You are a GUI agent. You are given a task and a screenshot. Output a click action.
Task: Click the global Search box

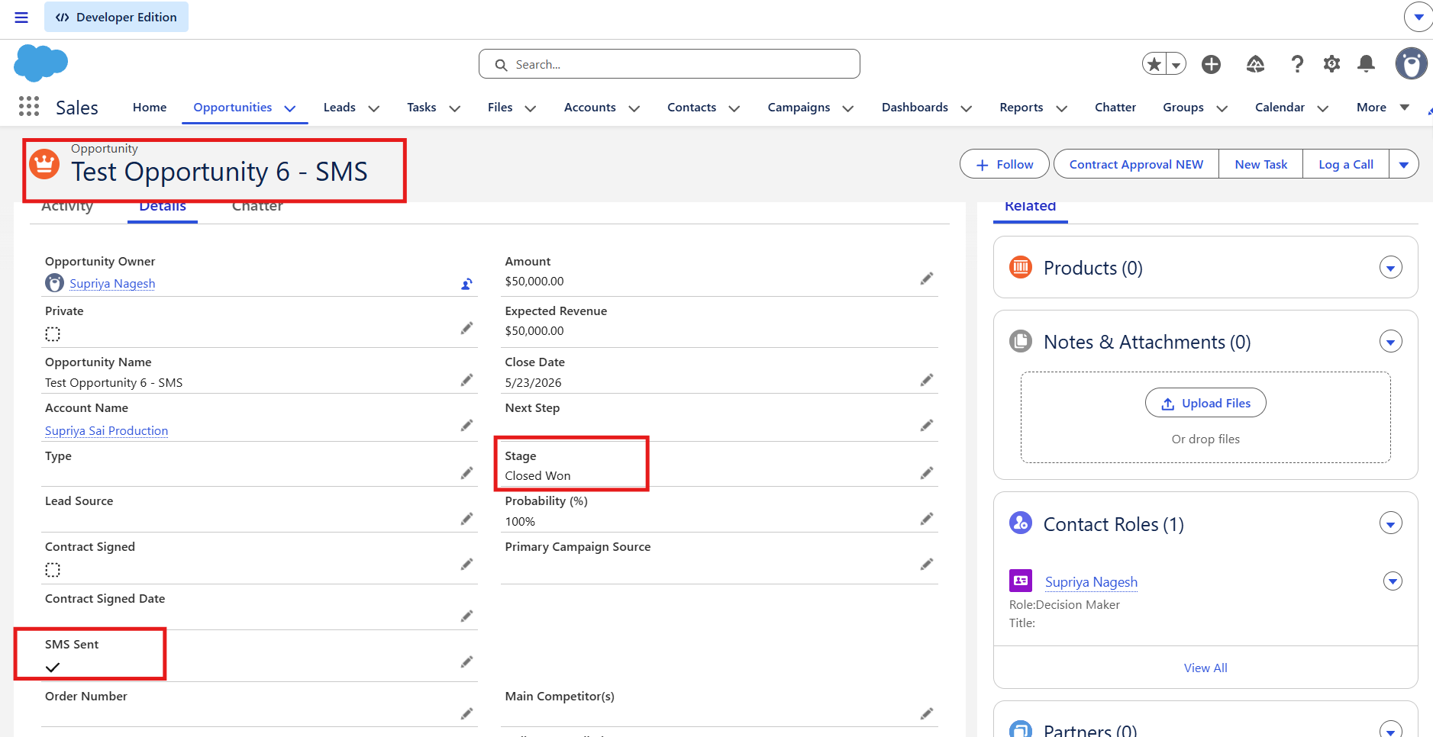[669, 64]
